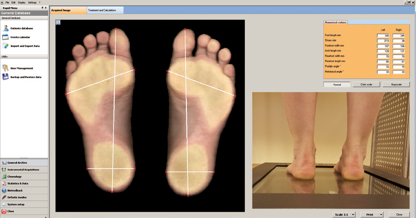Open the Display menu
This screenshot has width=416, height=218.
tap(22, 3)
